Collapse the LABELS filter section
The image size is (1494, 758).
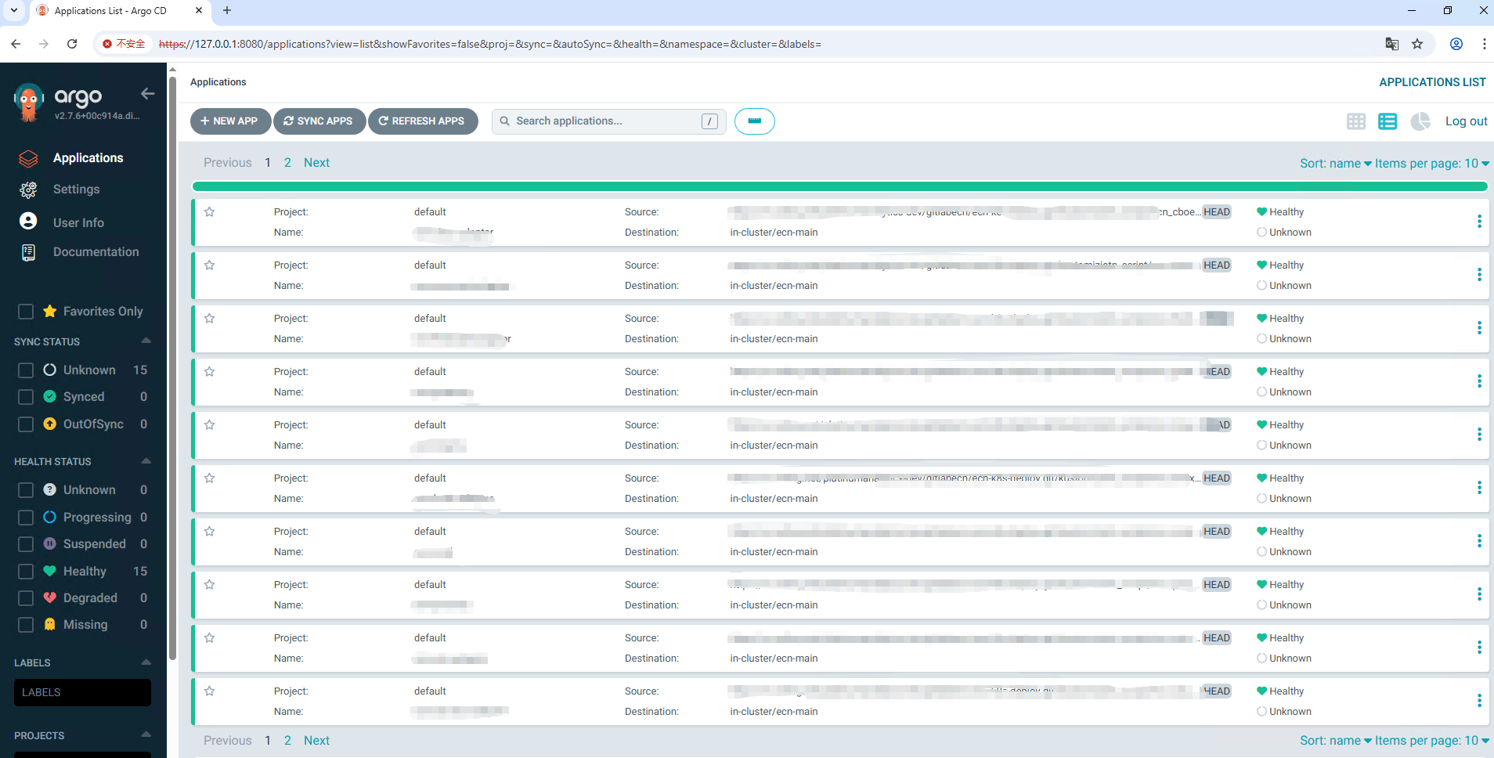[146, 662]
